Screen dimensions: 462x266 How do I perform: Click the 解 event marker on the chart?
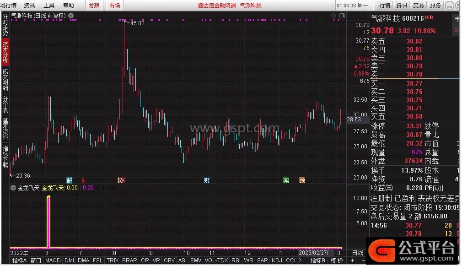69,180
